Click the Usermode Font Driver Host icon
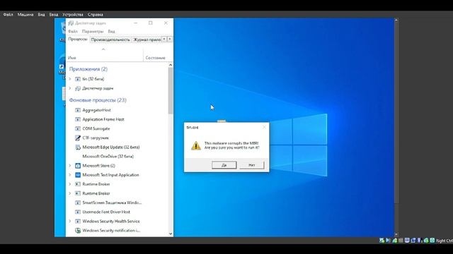The width and height of the screenshot is (453, 254). point(78,212)
